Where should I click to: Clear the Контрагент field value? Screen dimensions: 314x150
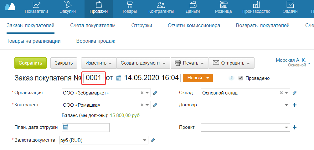142,105
